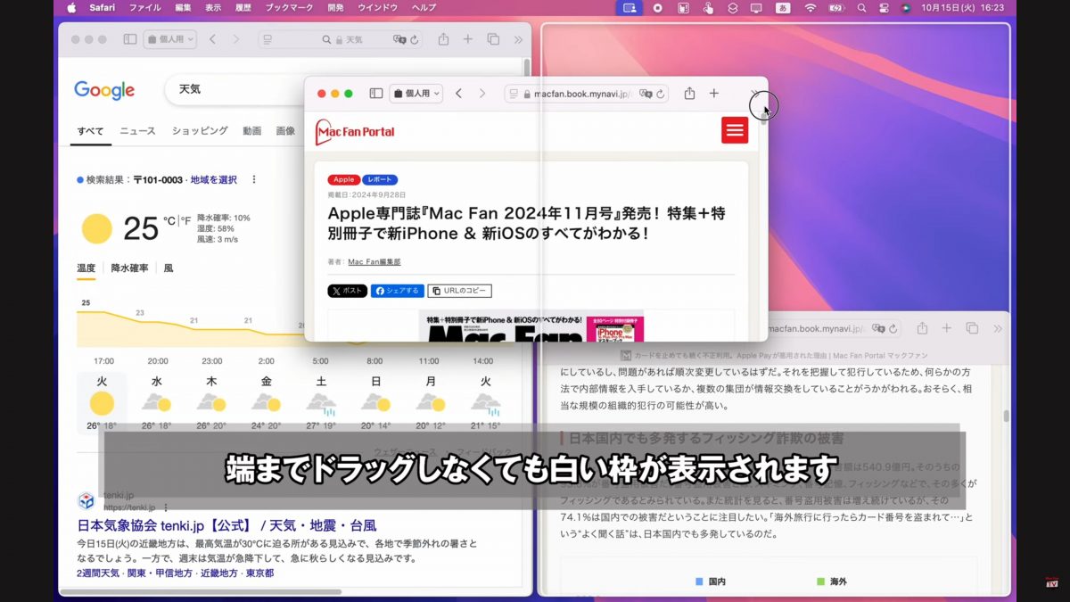Open 日本気象協会 tenki.jp search result
This screenshot has height=602, width=1070.
point(227,525)
